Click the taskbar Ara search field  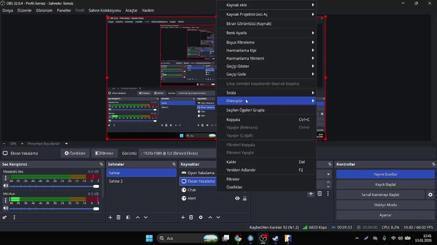click(x=188, y=238)
